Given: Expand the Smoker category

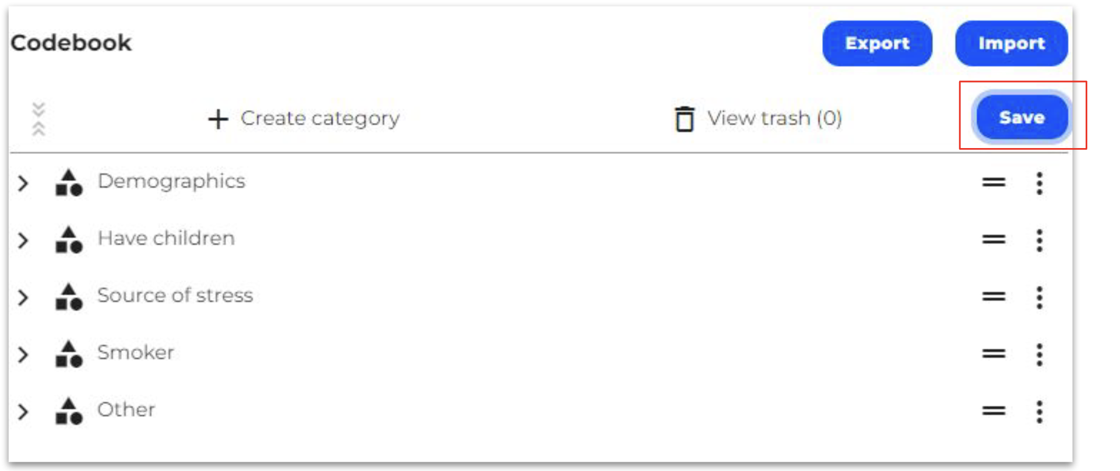Looking at the screenshot, I should click(x=23, y=354).
